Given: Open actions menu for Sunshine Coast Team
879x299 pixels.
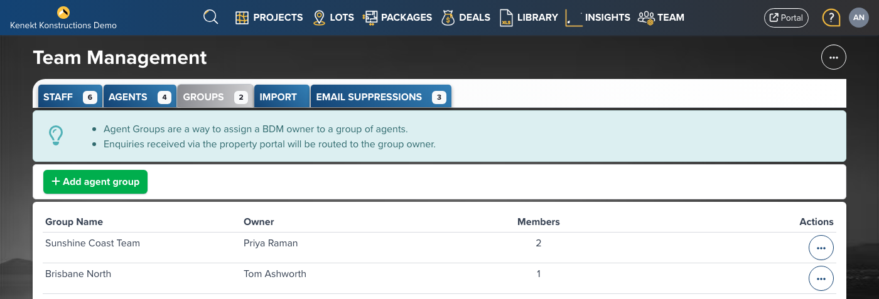Looking at the screenshot, I should click(821, 248).
